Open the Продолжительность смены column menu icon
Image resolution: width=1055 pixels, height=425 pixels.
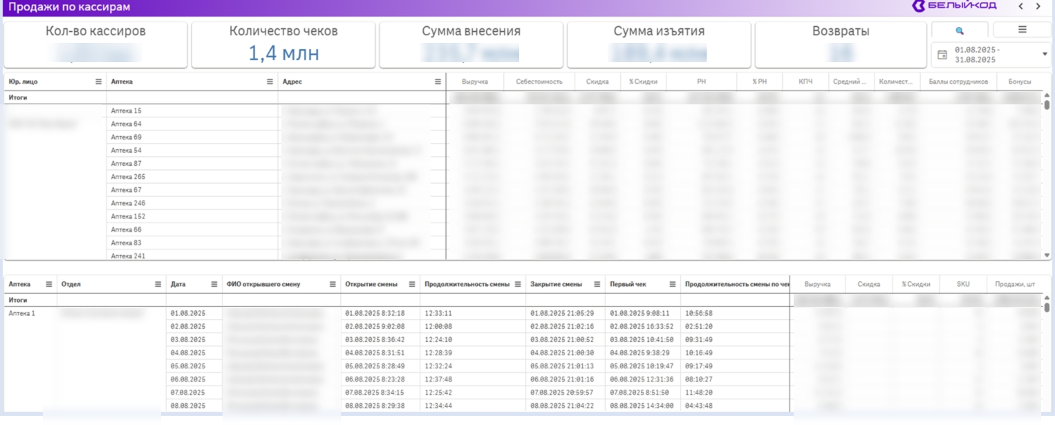coord(518,284)
